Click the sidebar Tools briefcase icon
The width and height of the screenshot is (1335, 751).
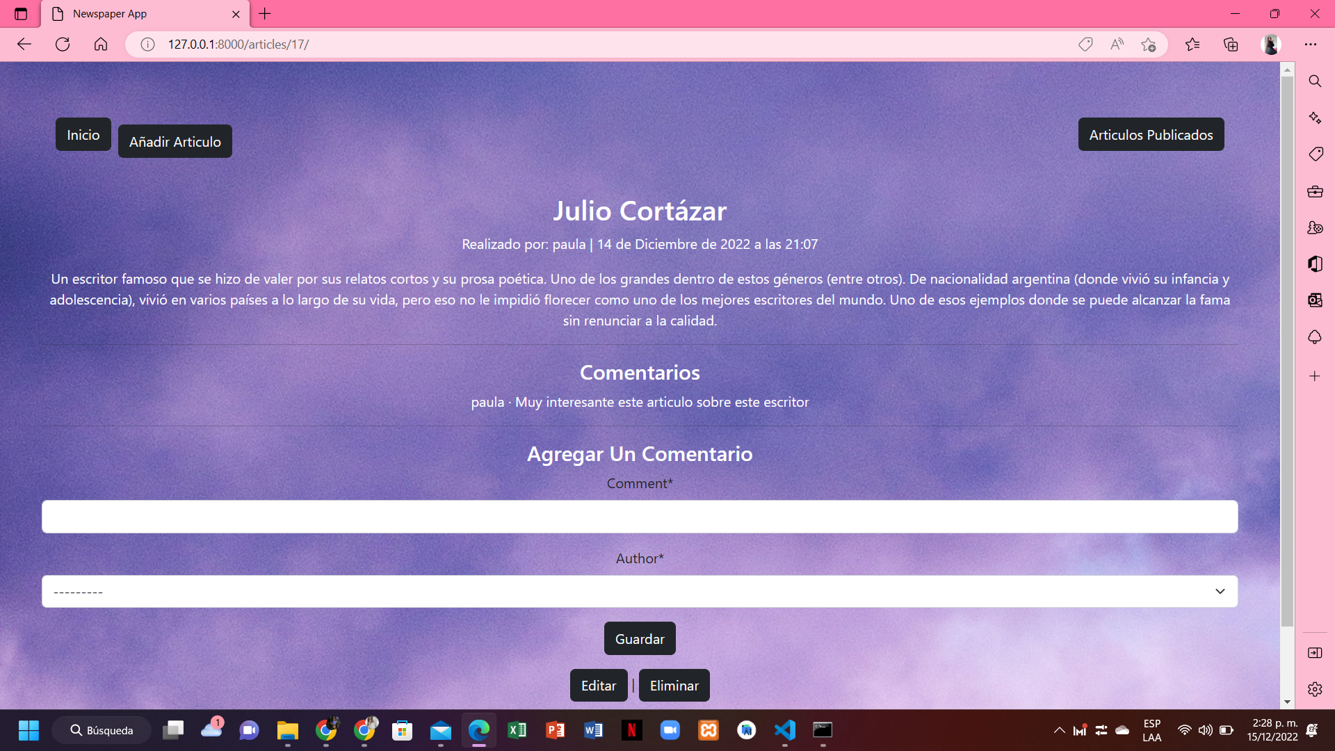1314,191
